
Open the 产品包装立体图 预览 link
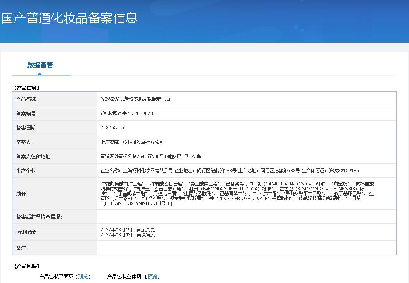click(153, 276)
